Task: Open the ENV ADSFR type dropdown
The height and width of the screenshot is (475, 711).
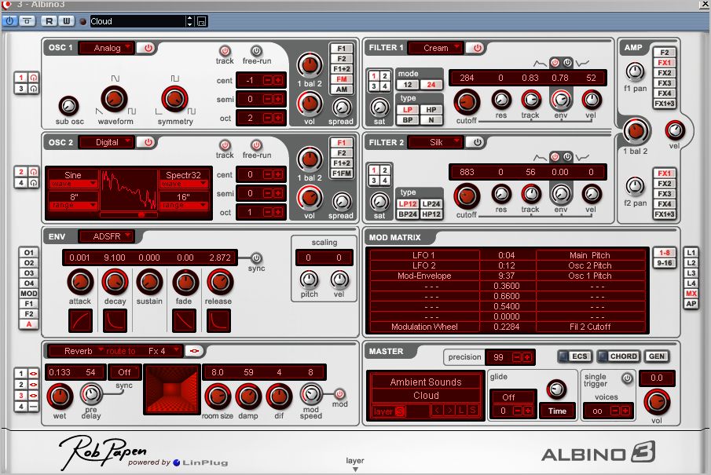Action: pos(107,236)
